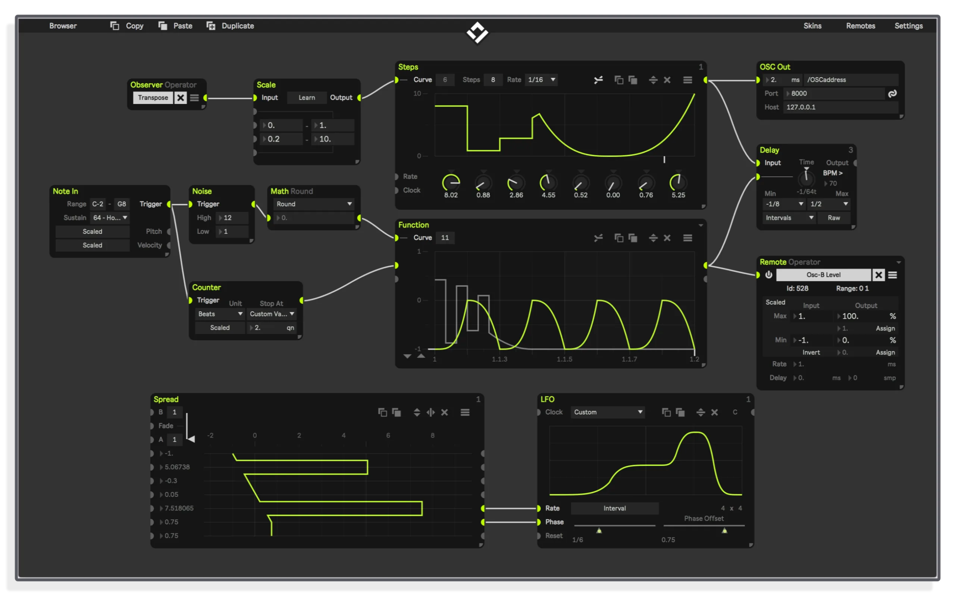
Task: Open the hamburger menu in the Function module
Action: click(x=688, y=238)
